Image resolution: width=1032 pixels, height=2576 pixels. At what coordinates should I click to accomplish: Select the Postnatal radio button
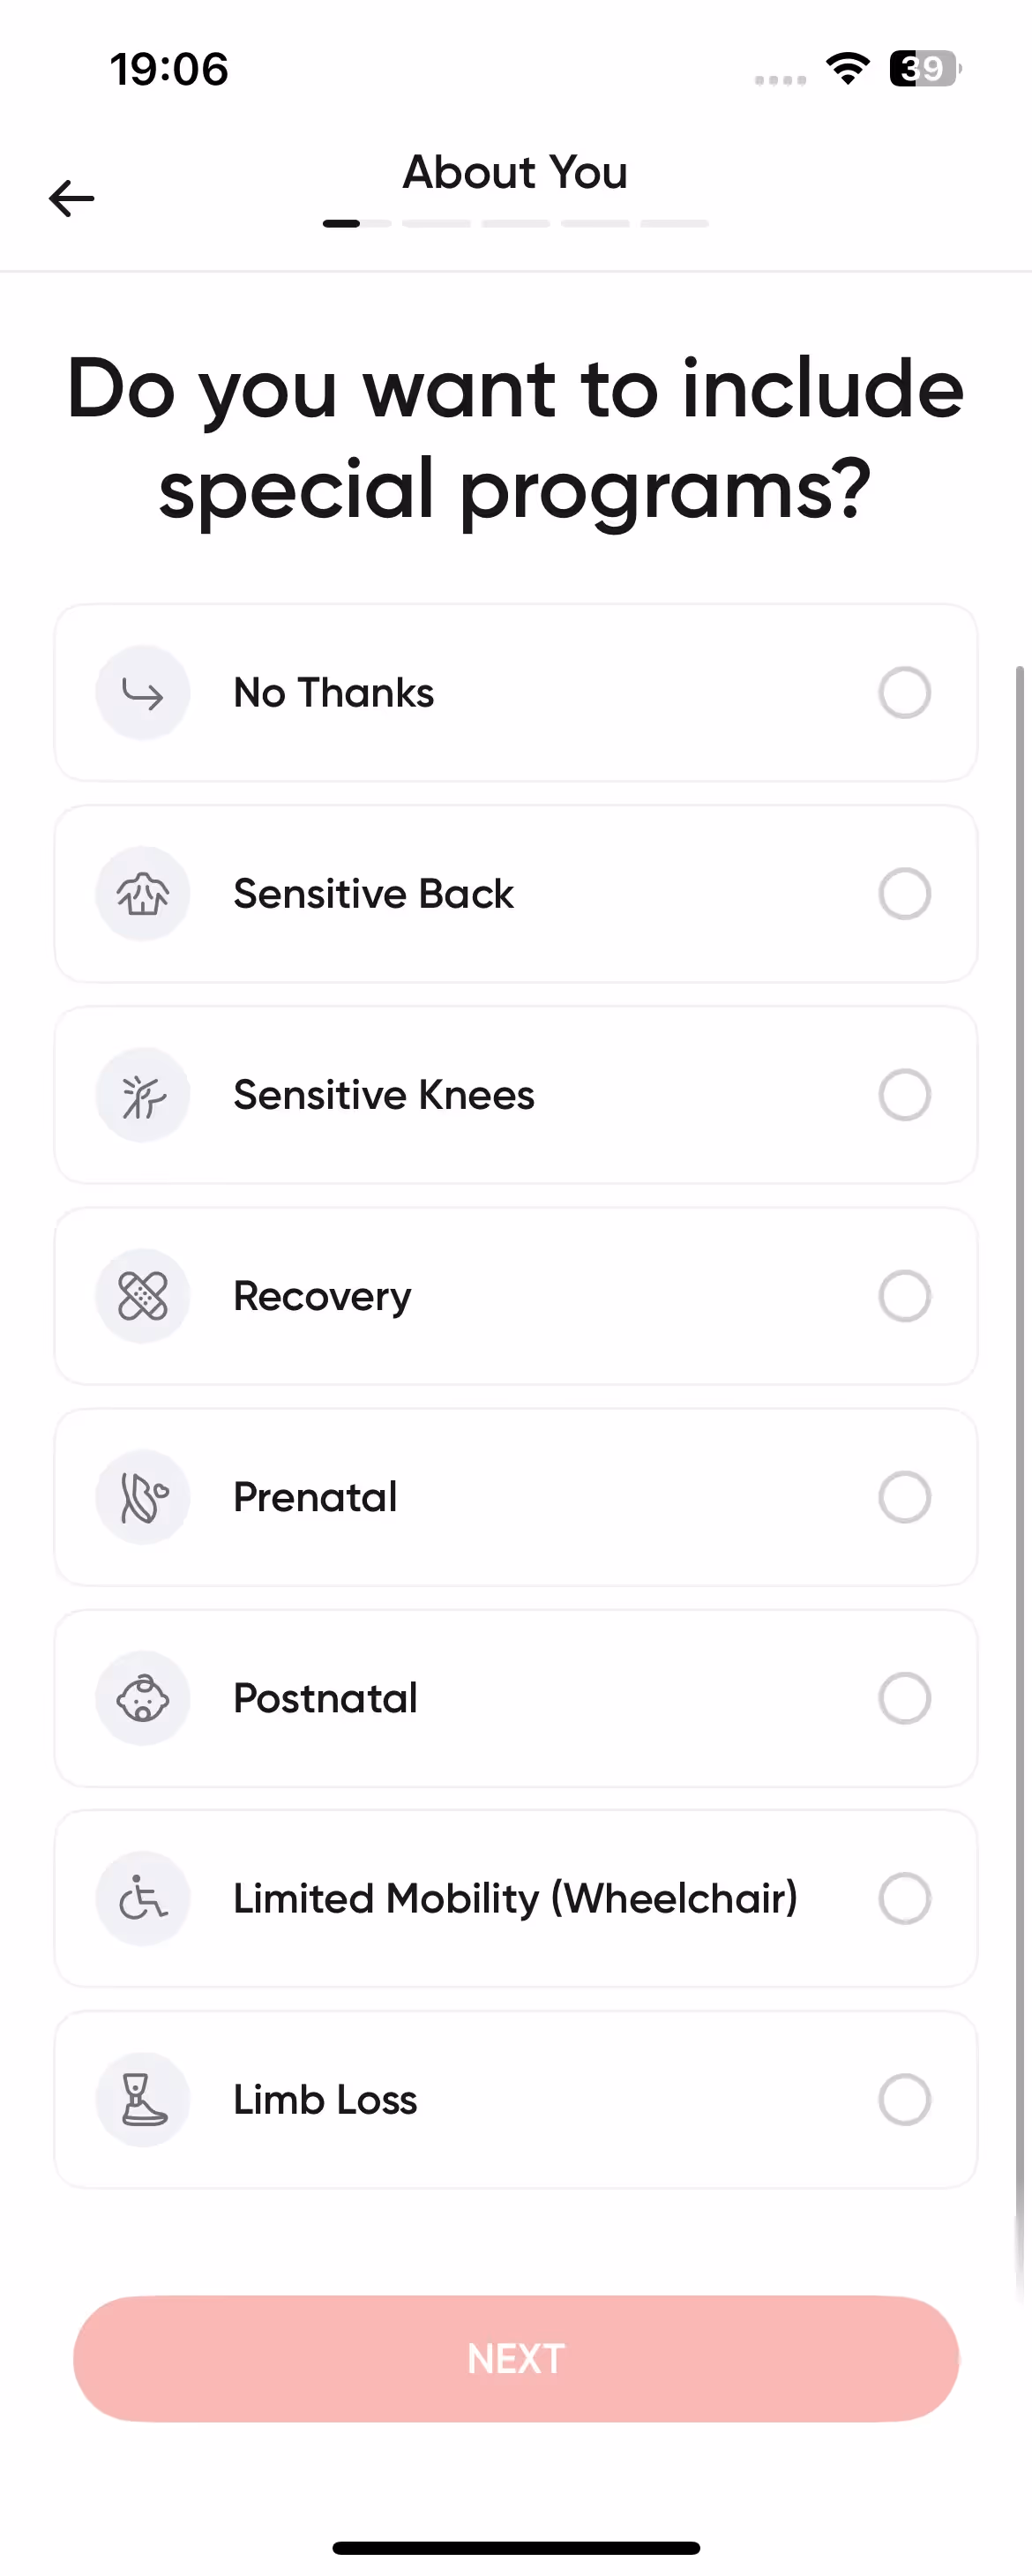904,1698
